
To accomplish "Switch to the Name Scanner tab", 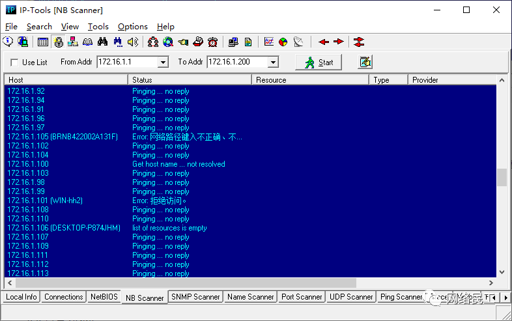I will coord(250,297).
